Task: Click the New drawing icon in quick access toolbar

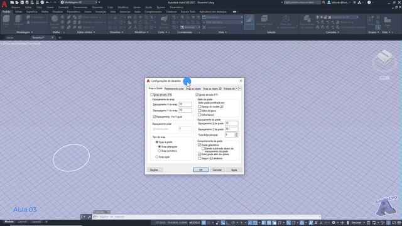Action: click(x=12, y=3)
